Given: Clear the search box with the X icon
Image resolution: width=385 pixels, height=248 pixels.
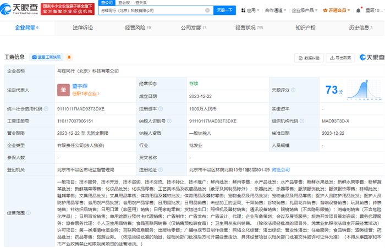Looking at the screenshot, I should coord(207,10).
